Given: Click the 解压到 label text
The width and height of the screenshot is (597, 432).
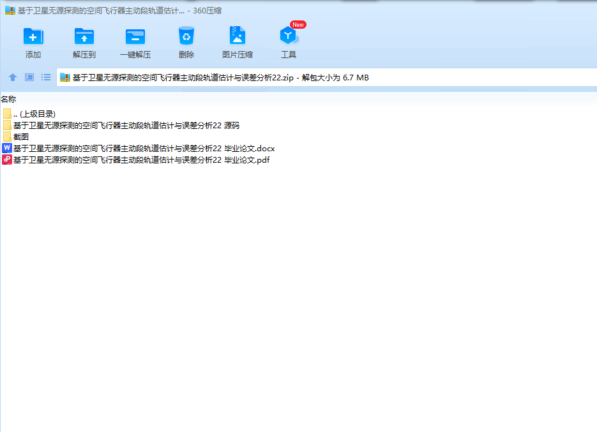Looking at the screenshot, I should pyautogui.click(x=84, y=55).
